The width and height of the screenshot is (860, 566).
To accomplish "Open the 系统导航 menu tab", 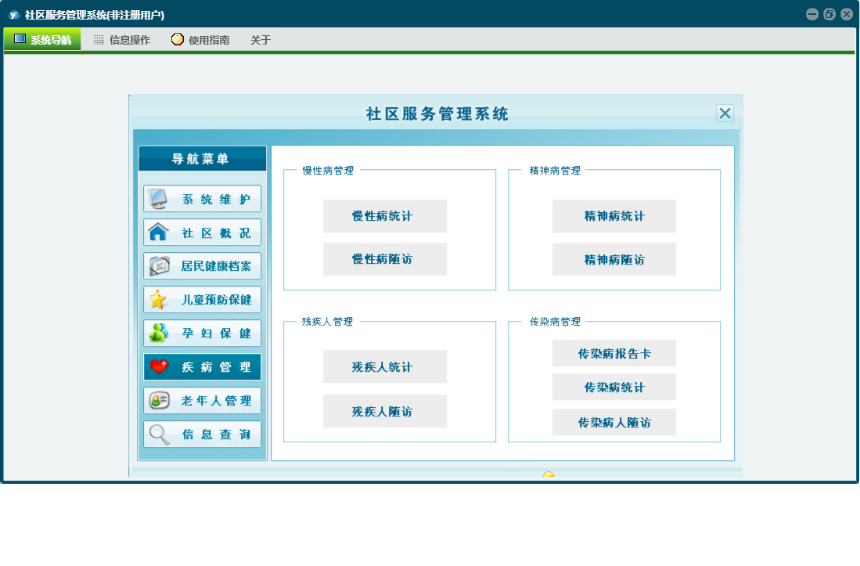I will (43, 39).
